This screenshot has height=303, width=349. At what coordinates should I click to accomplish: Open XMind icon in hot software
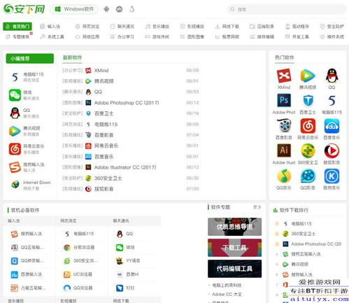coord(284,76)
